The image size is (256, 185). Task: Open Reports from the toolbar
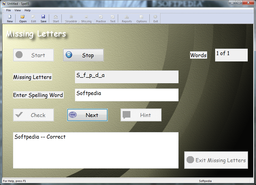[x=127, y=19]
